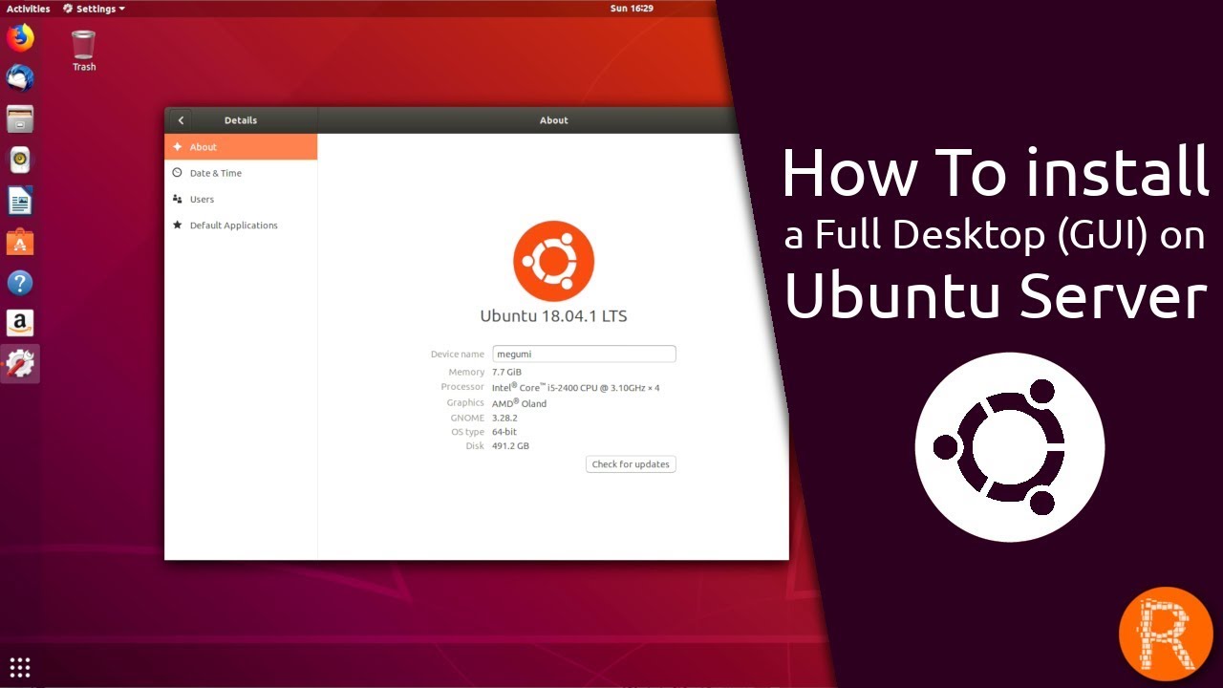Click the Details title in header bar
The height and width of the screenshot is (688, 1223).
[x=241, y=120]
